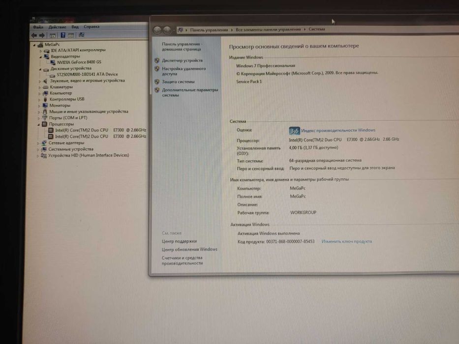This screenshot has height=344, width=459.
Task: Open the Файл menu
Action: [x=38, y=27]
